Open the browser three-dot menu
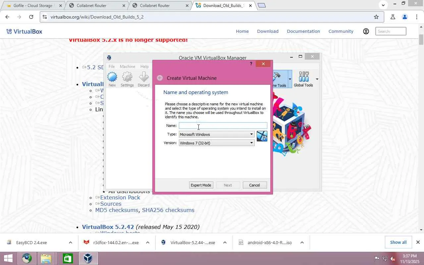The image size is (424, 265). pyautogui.click(x=417, y=17)
